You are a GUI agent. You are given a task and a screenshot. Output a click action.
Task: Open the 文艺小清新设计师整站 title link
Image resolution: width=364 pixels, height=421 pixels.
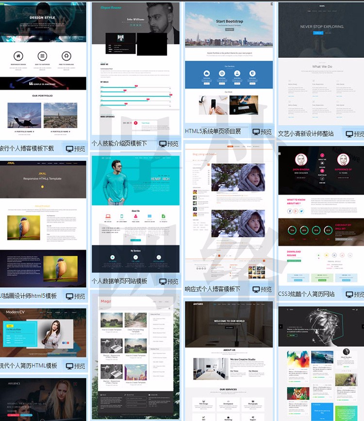click(306, 133)
